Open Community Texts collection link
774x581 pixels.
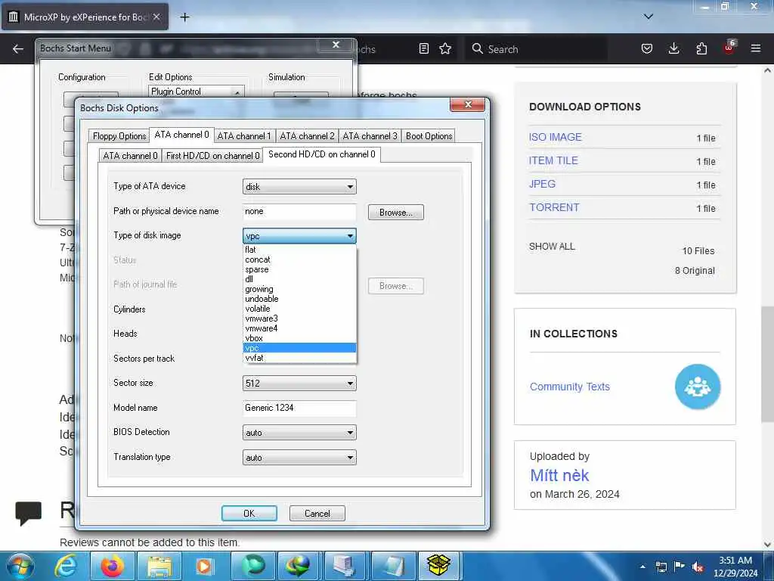[x=570, y=387]
